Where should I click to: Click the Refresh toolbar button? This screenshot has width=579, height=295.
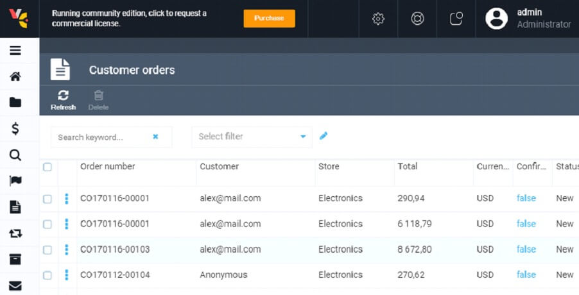pos(63,100)
